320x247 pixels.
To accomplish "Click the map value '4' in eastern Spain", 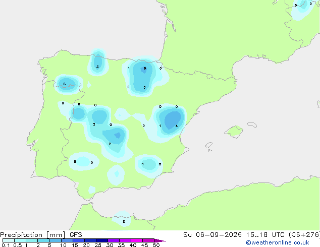I will click(177, 126).
